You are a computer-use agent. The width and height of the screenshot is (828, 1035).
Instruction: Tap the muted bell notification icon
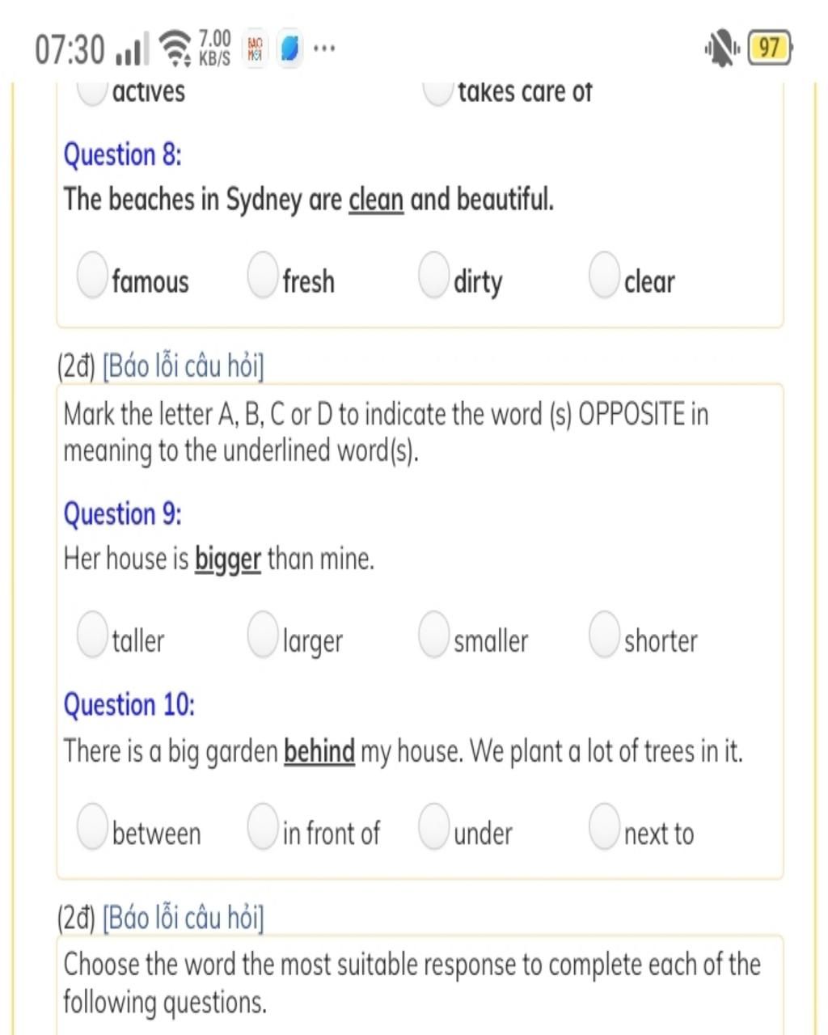pos(722,49)
